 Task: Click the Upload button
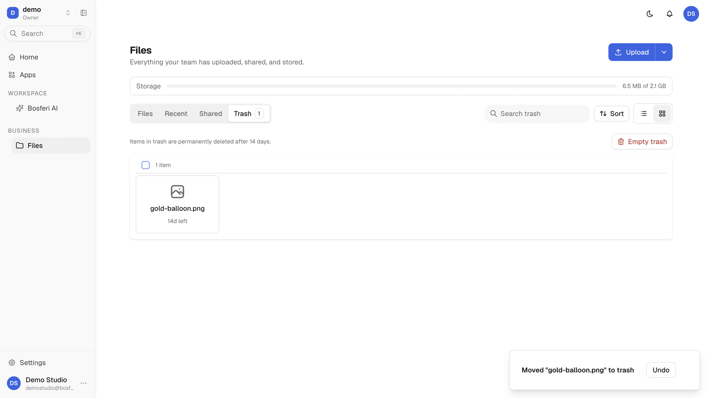point(632,52)
